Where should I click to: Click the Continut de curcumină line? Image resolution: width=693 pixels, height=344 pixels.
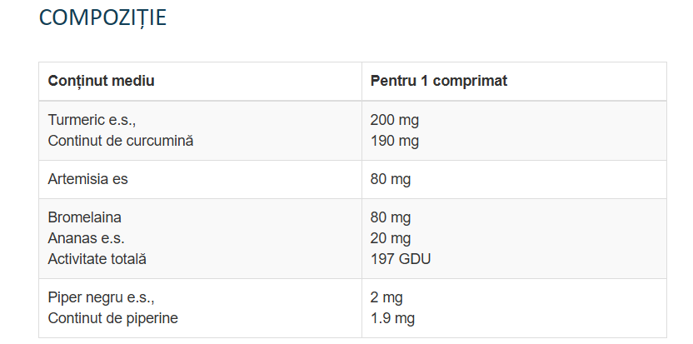click(x=121, y=141)
